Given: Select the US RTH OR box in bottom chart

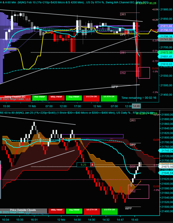Looking at the screenshot, I should (110, 212).
